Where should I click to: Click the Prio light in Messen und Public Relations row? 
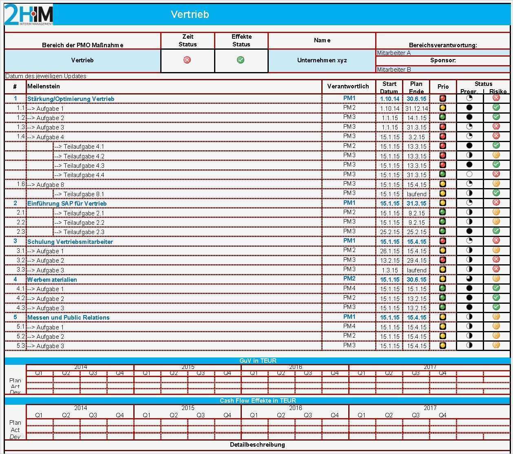[x=443, y=317]
